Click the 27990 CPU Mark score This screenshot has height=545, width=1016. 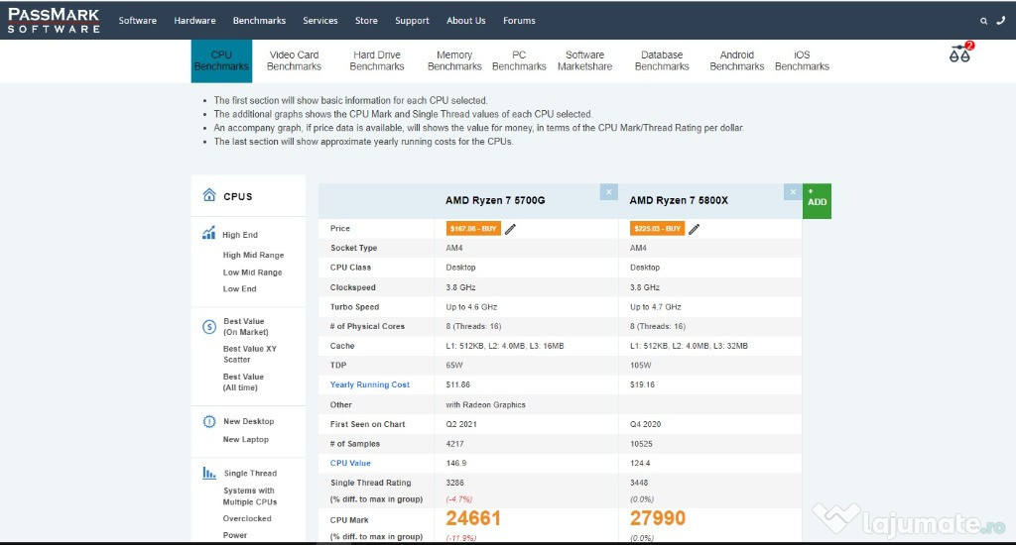point(658,518)
